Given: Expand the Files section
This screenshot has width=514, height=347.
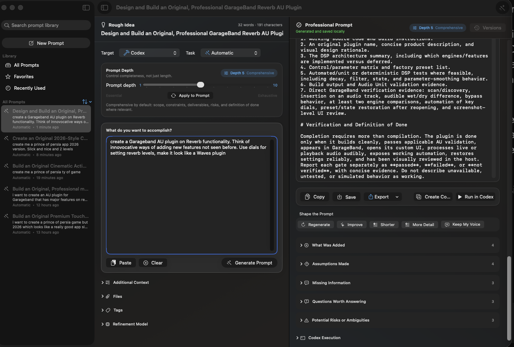Looking at the screenshot, I should click(112, 297).
